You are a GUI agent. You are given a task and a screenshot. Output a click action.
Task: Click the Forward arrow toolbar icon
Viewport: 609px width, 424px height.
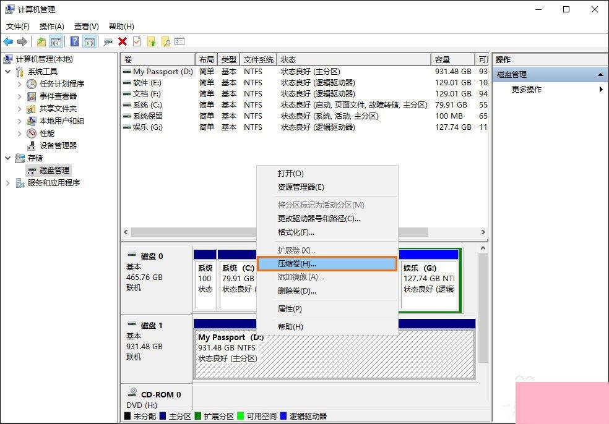coord(22,41)
